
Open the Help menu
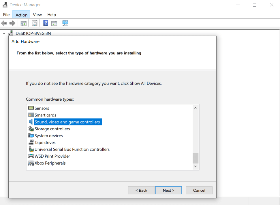(52, 15)
